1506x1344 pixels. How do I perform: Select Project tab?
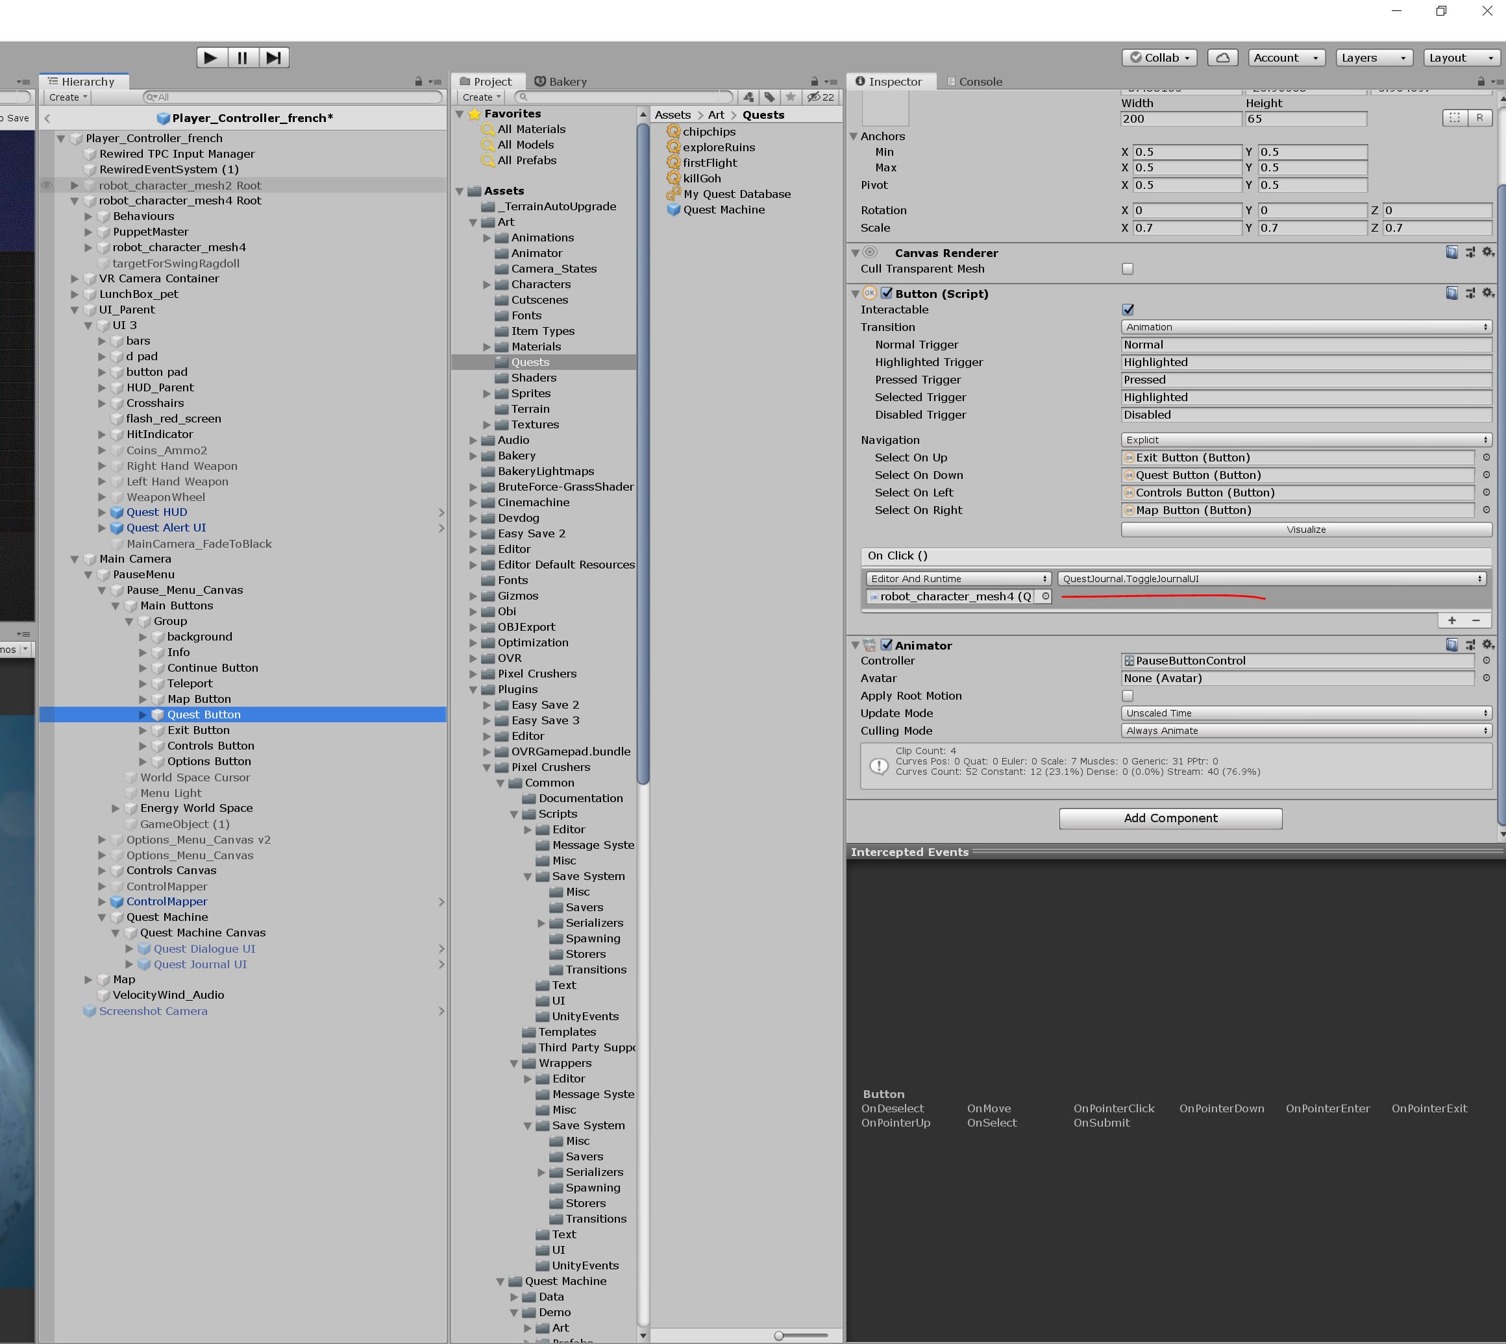click(487, 82)
